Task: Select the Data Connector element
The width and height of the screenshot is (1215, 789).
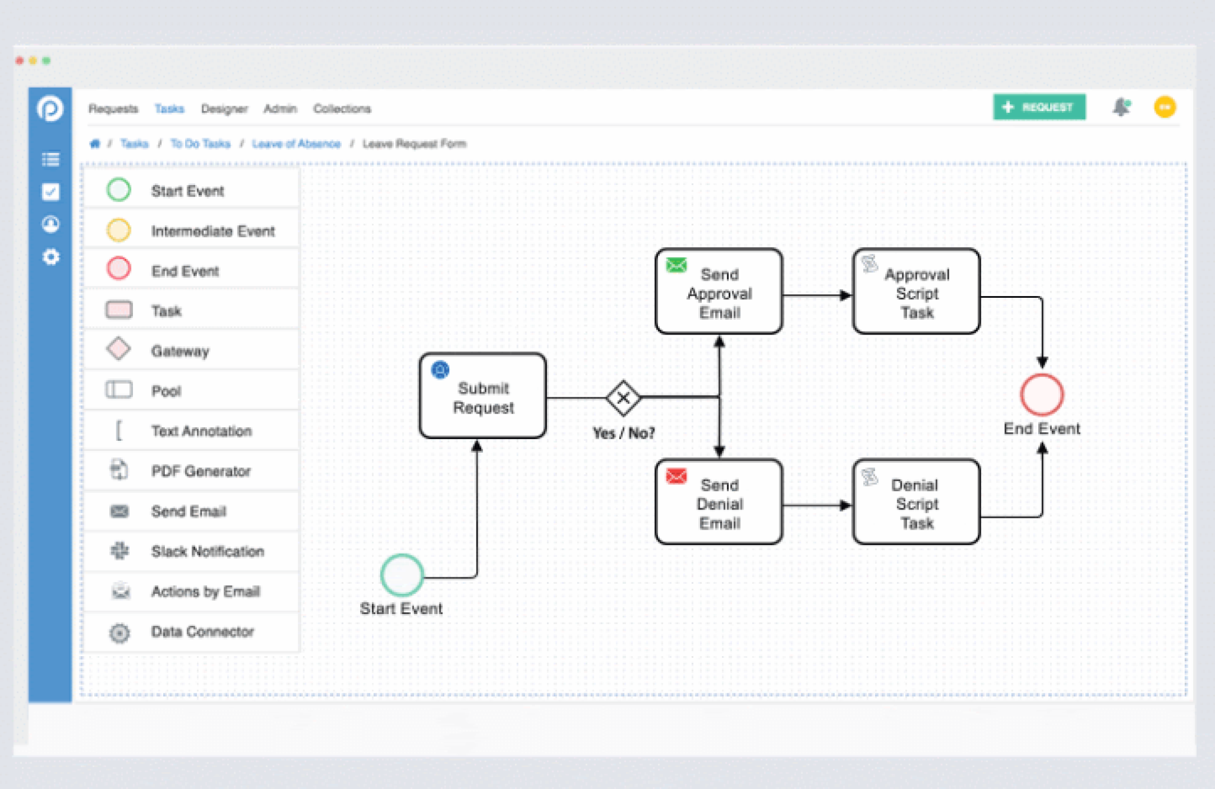Action: click(202, 631)
